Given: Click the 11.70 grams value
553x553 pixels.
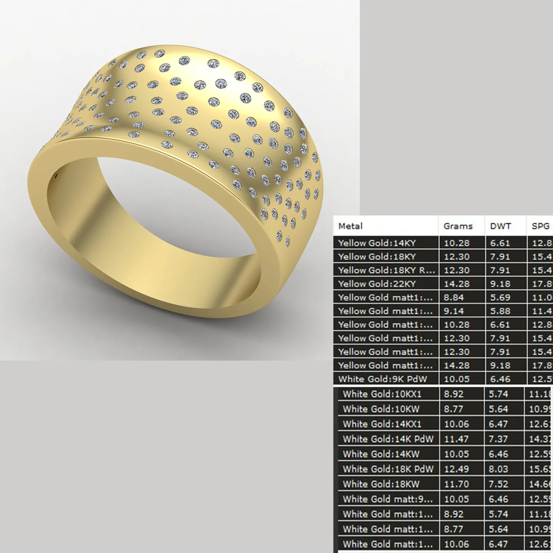Looking at the screenshot, I should click(456, 484).
